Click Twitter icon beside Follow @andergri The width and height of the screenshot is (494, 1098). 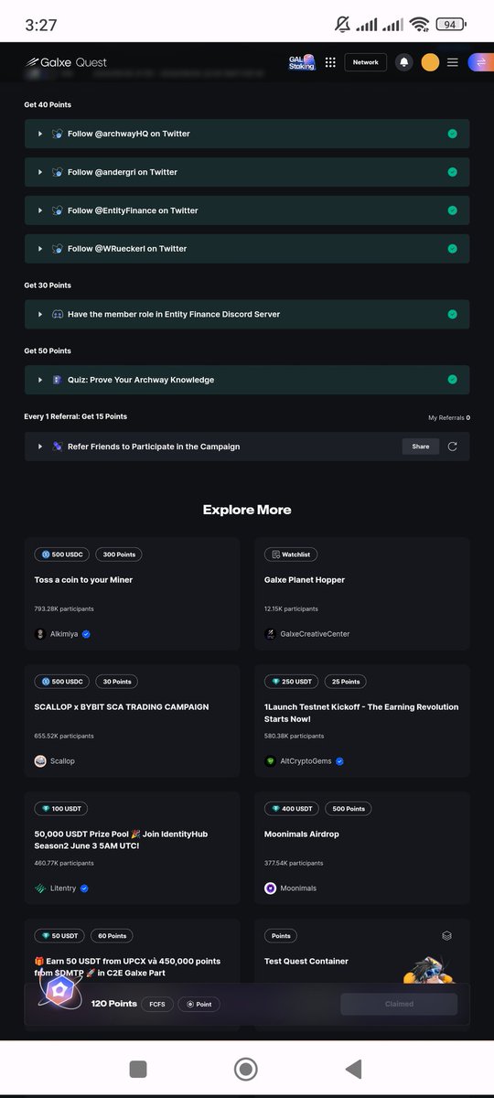(58, 172)
